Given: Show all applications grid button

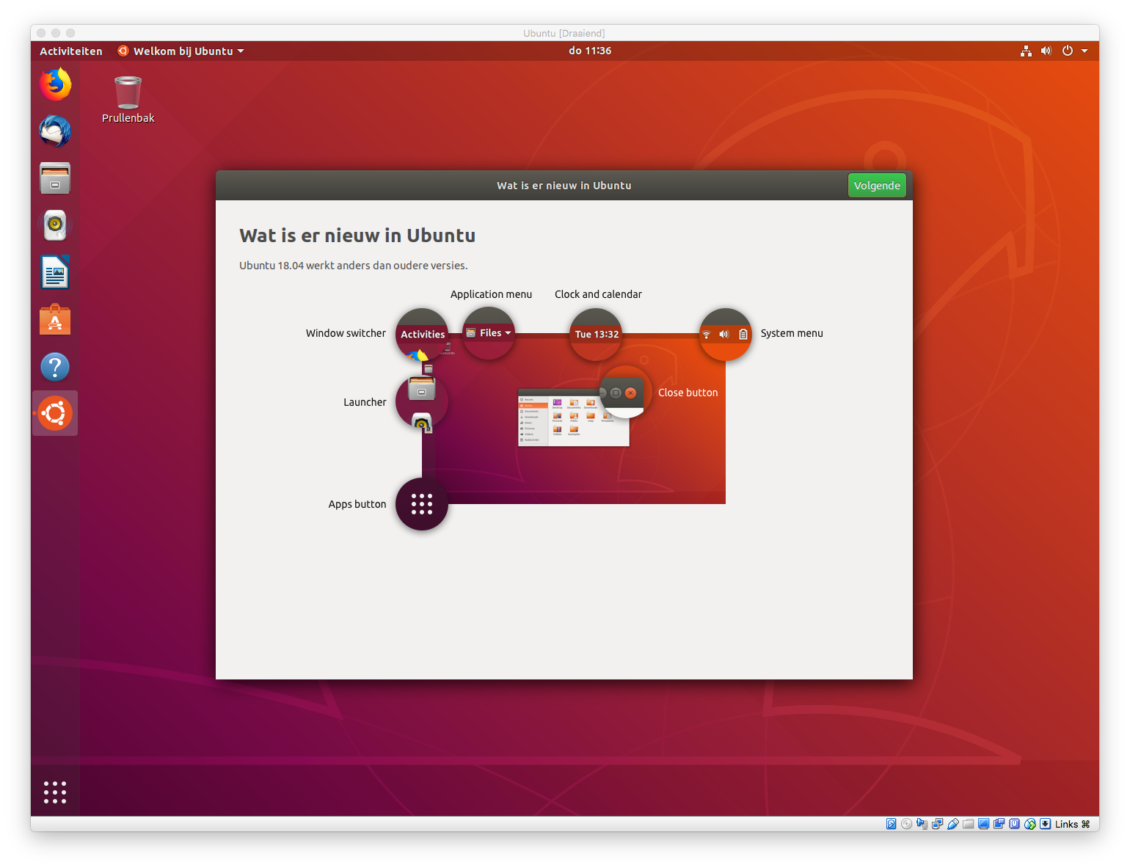Looking at the screenshot, I should click(x=55, y=792).
